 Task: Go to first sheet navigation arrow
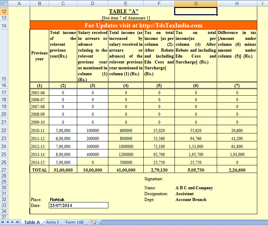2,222
